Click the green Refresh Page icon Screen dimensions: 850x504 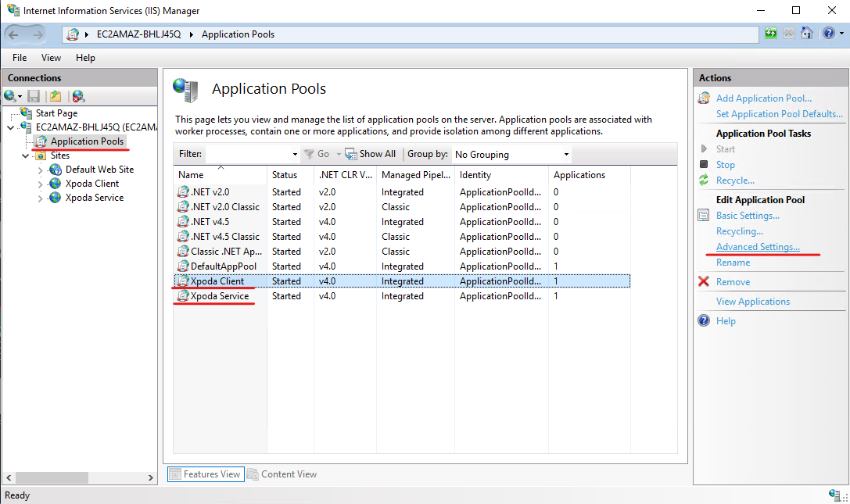(770, 34)
